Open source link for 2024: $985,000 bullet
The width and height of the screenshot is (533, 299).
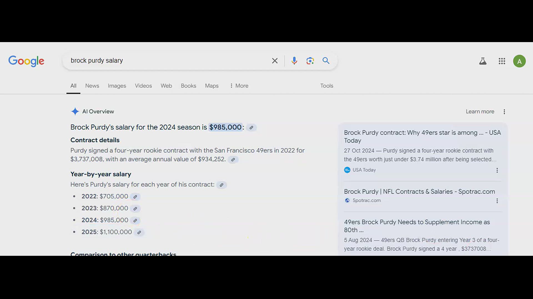(x=135, y=220)
